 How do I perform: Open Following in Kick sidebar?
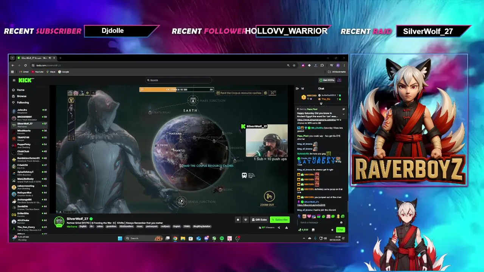tap(20, 102)
